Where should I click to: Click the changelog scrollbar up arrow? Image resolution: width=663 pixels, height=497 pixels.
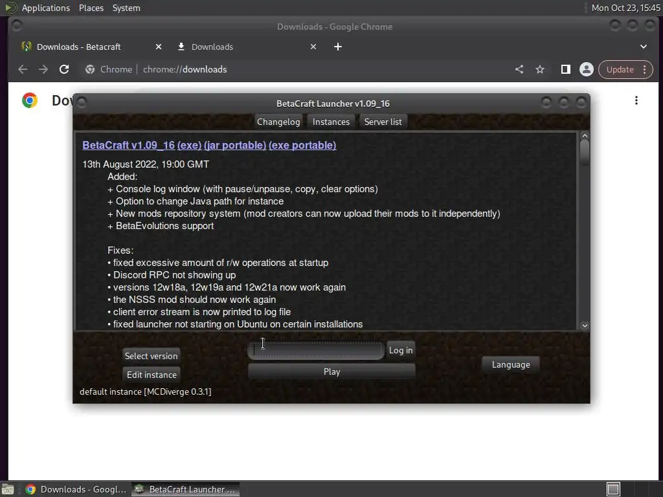click(585, 136)
